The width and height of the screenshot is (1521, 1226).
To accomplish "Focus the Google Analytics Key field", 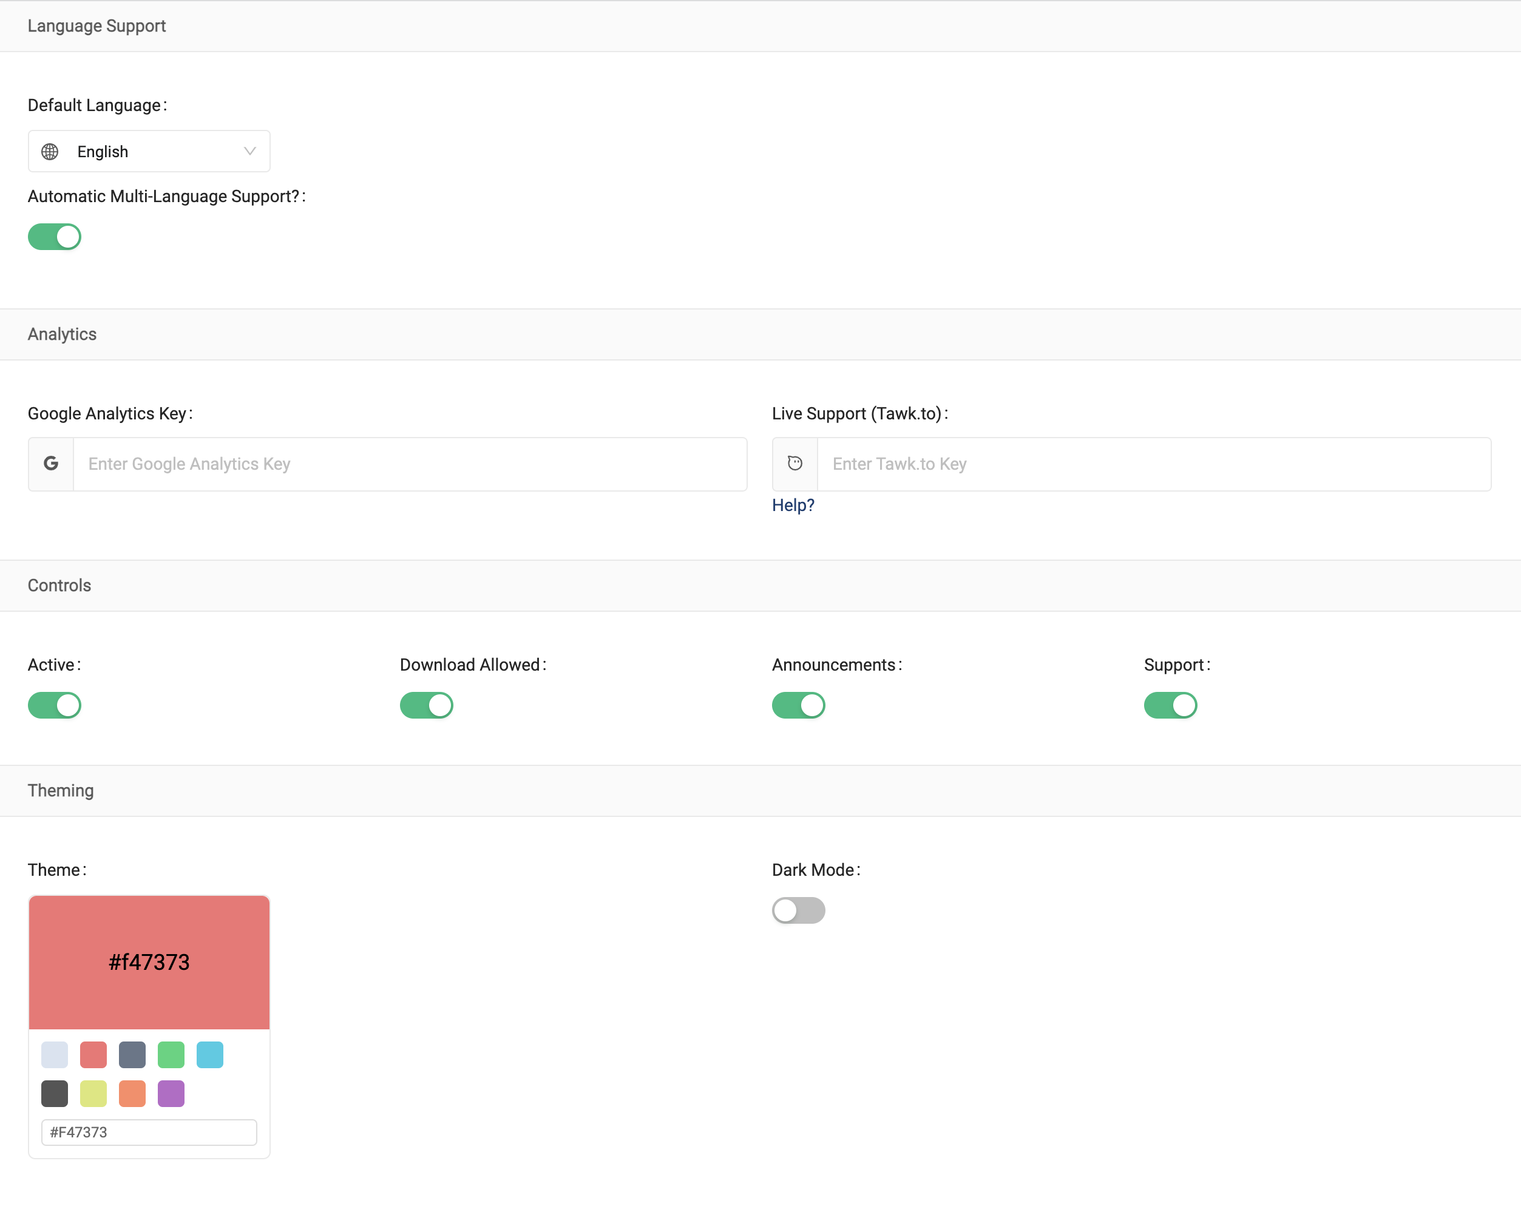I will (410, 464).
